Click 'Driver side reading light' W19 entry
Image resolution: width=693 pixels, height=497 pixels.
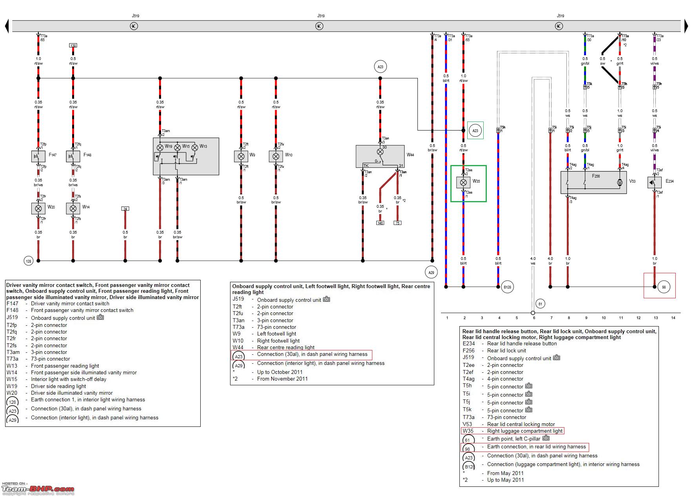[58, 386]
